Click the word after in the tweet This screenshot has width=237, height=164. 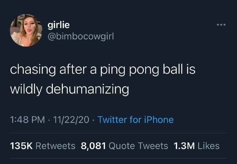pos(73,69)
